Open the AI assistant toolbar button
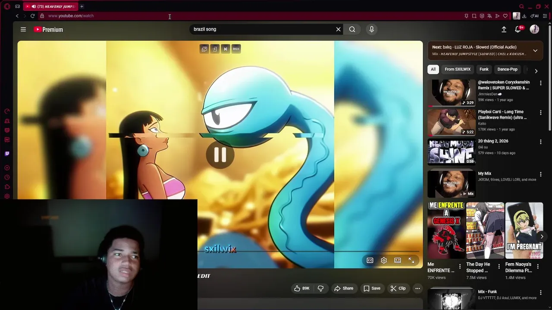 click(x=534, y=16)
